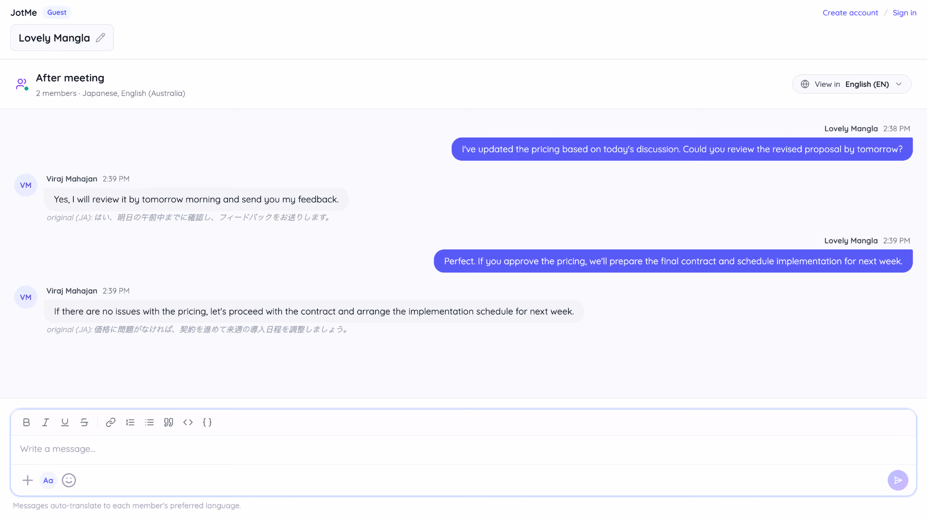
Task: Insert a block quote with the quote icon
Action: click(168, 422)
